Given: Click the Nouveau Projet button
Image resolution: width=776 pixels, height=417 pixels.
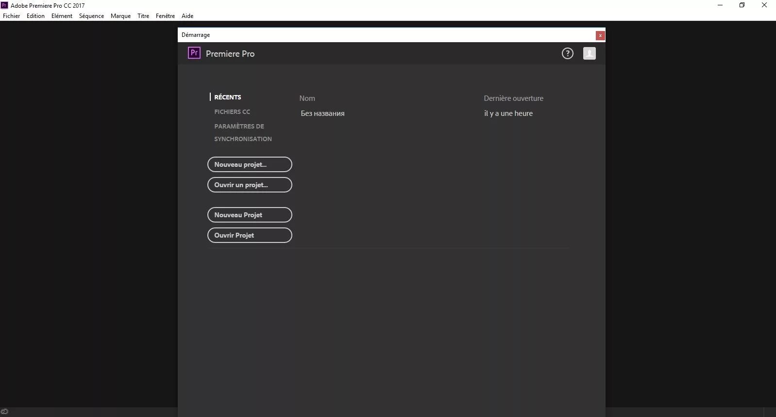Looking at the screenshot, I should pyautogui.click(x=250, y=215).
